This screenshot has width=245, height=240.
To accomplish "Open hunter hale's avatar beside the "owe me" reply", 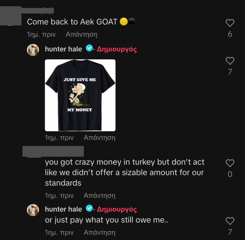I will [33, 210].
